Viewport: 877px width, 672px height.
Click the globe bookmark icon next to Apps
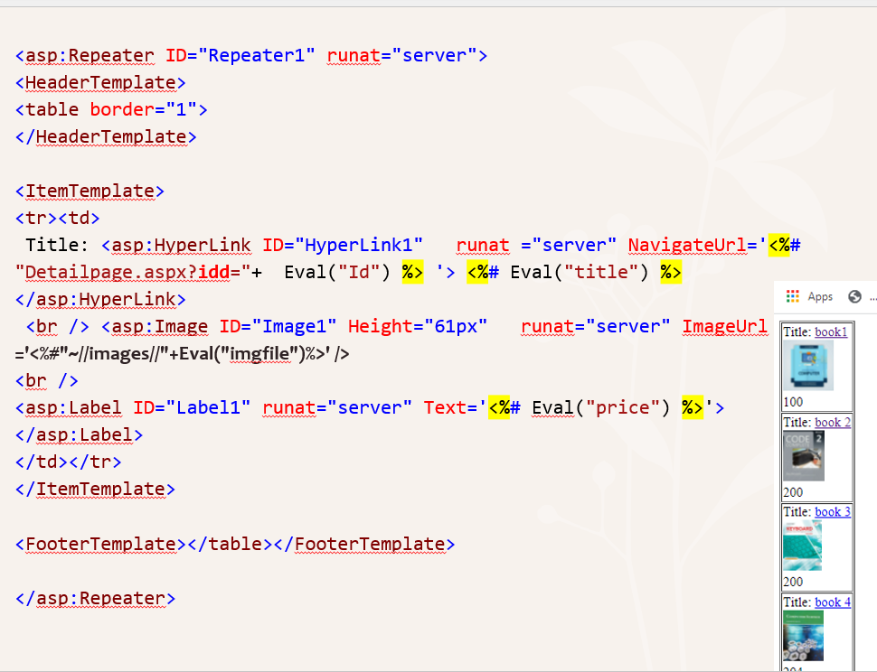(854, 296)
